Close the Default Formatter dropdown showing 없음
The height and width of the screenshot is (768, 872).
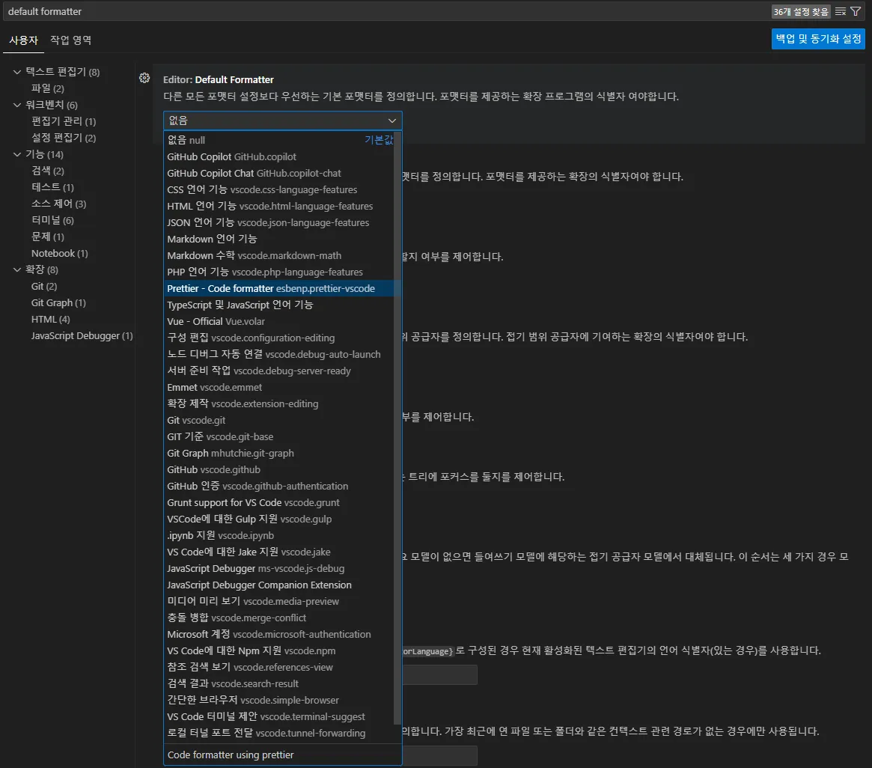[x=282, y=121]
